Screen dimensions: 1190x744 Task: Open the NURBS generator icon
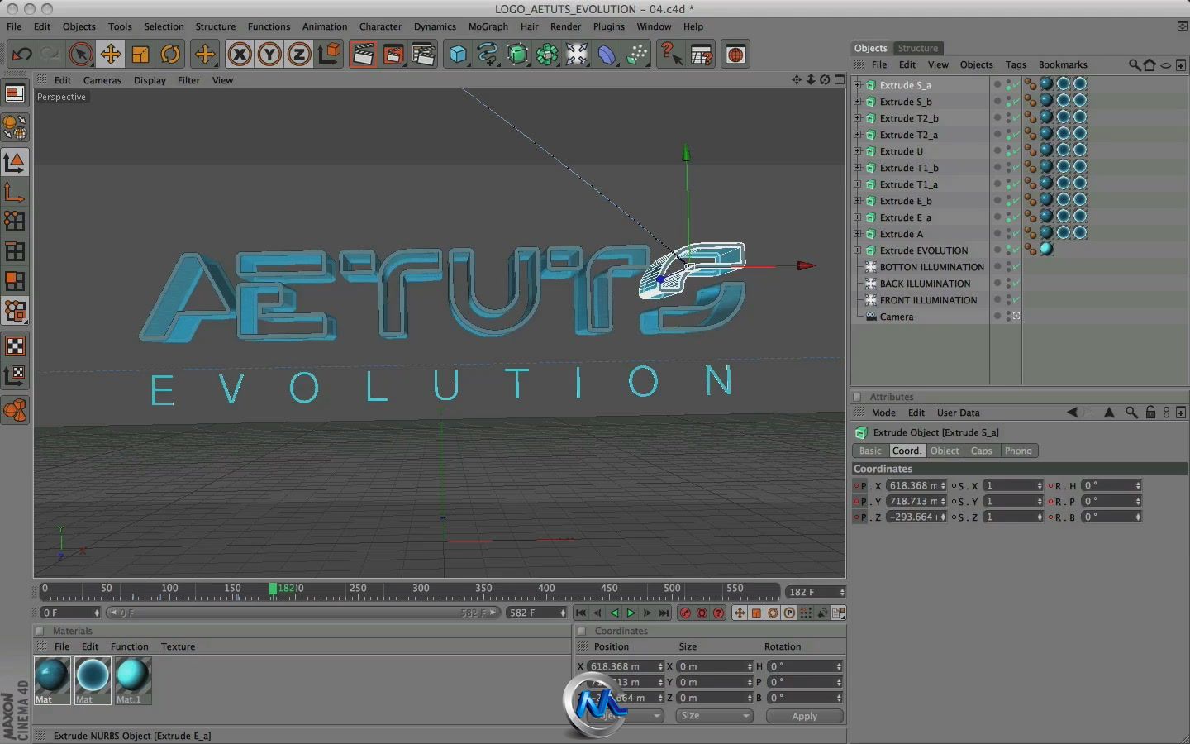click(x=517, y=55)
